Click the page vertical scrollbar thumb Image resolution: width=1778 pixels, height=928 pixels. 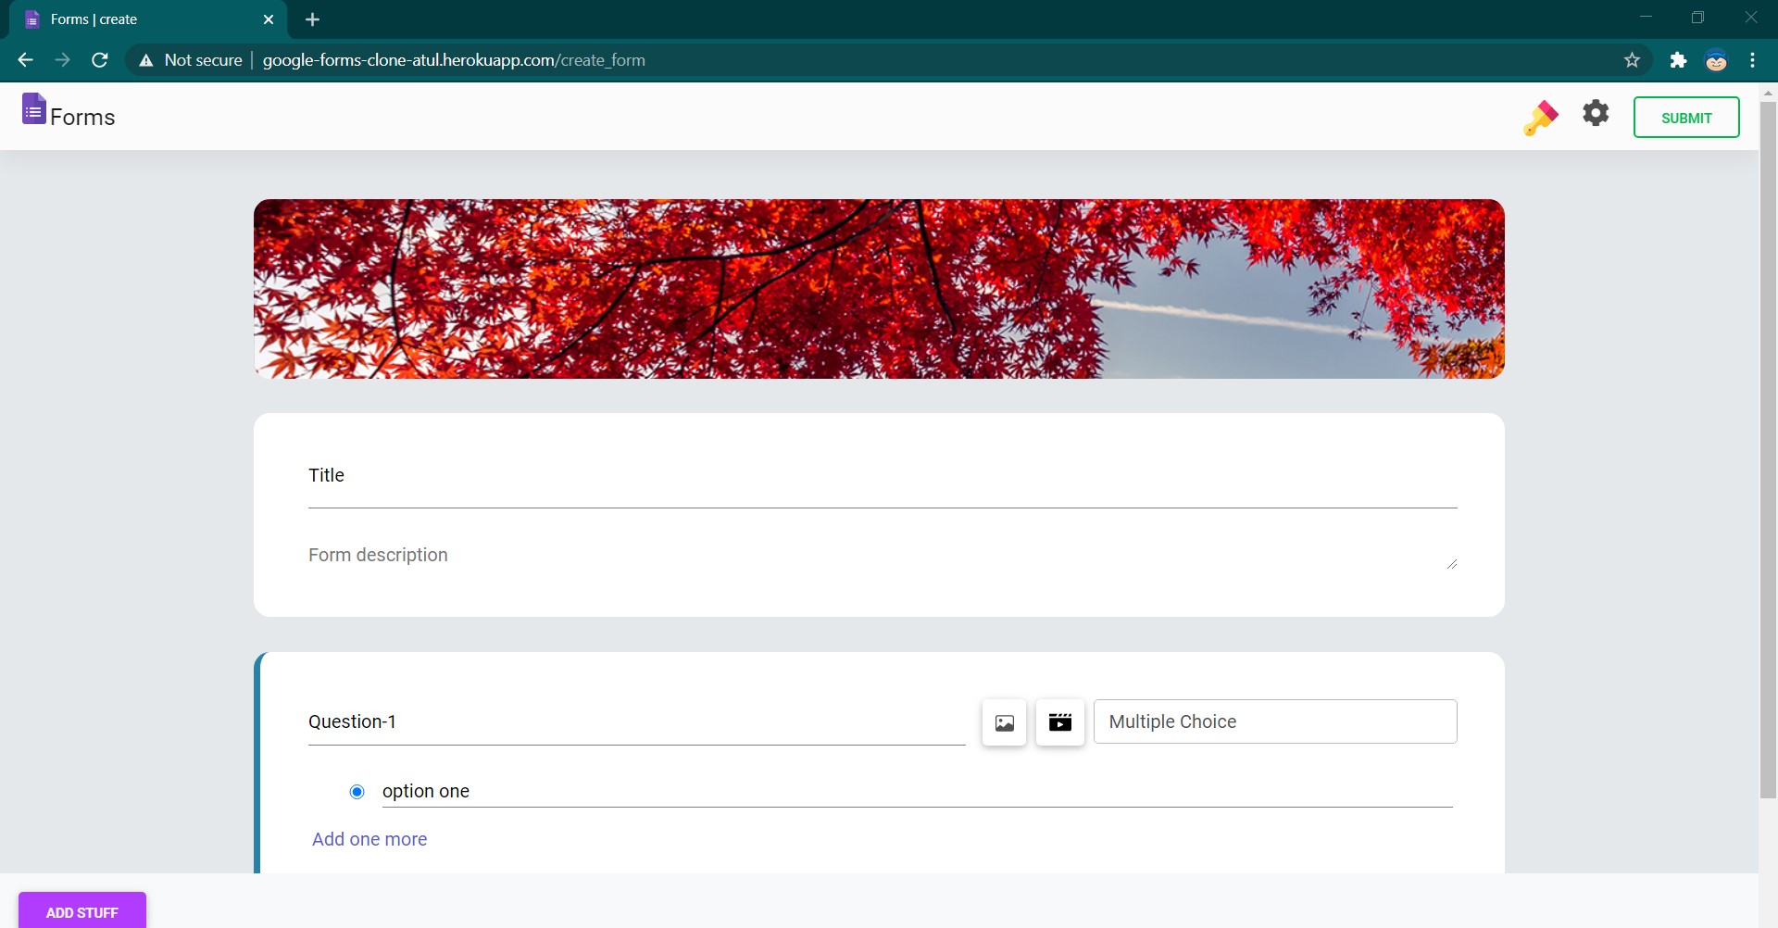[x=1767, y=445]
